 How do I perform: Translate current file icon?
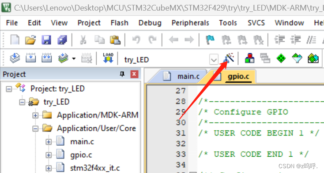[15, 58]
